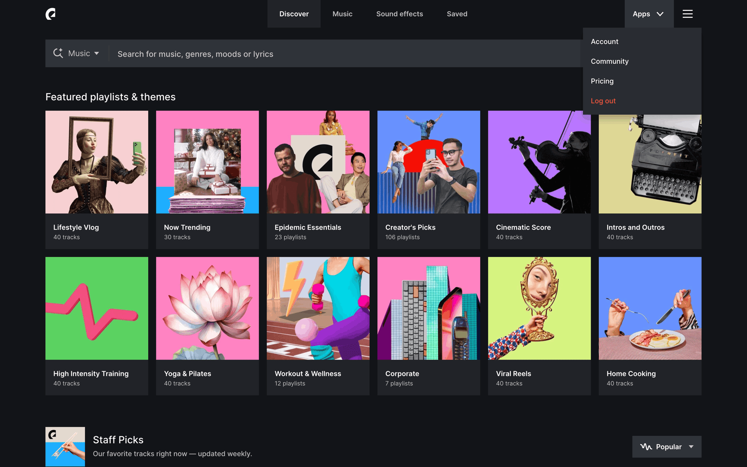Click the Yoga & Pilates title
747x467 pixels.
(188, 374)
